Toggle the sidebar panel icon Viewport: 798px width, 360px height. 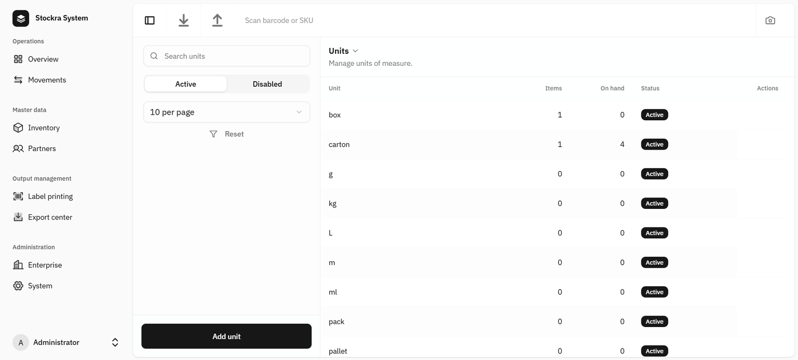(x=150, y=20)
